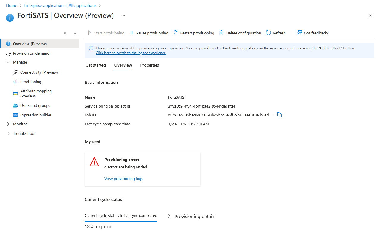Click the Expression builder code icon
This screenshot has width=378, height=232.
point(15,115)
